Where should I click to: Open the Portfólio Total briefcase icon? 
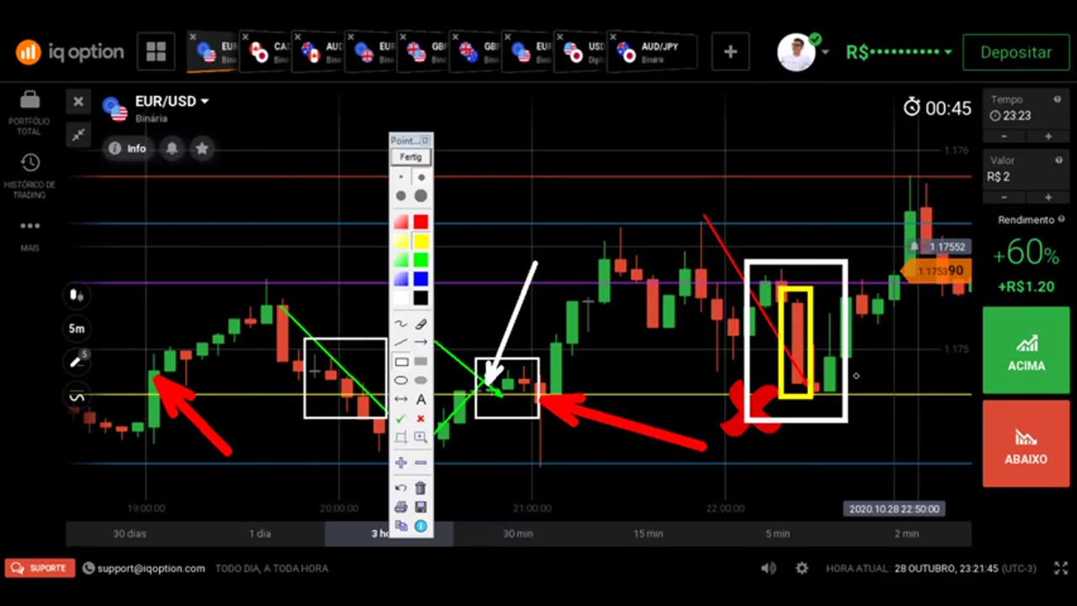(x=29, y=100)
